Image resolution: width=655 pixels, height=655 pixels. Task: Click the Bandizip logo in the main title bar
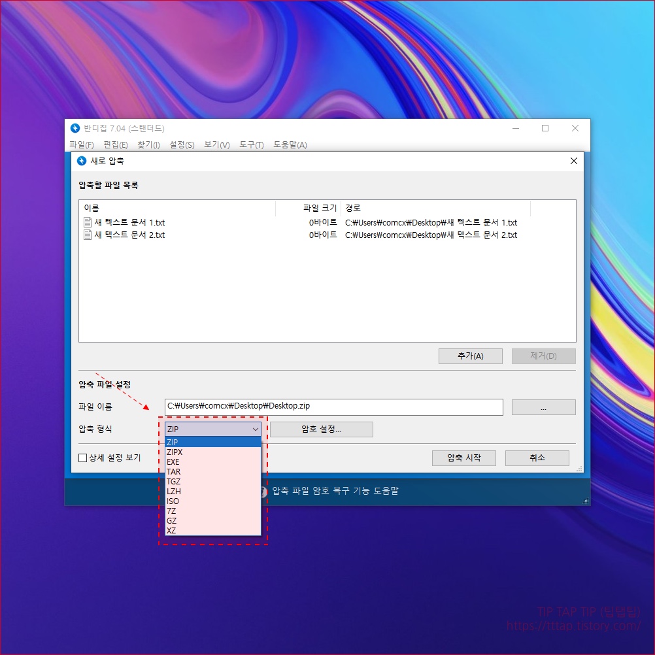coord(75,128)
